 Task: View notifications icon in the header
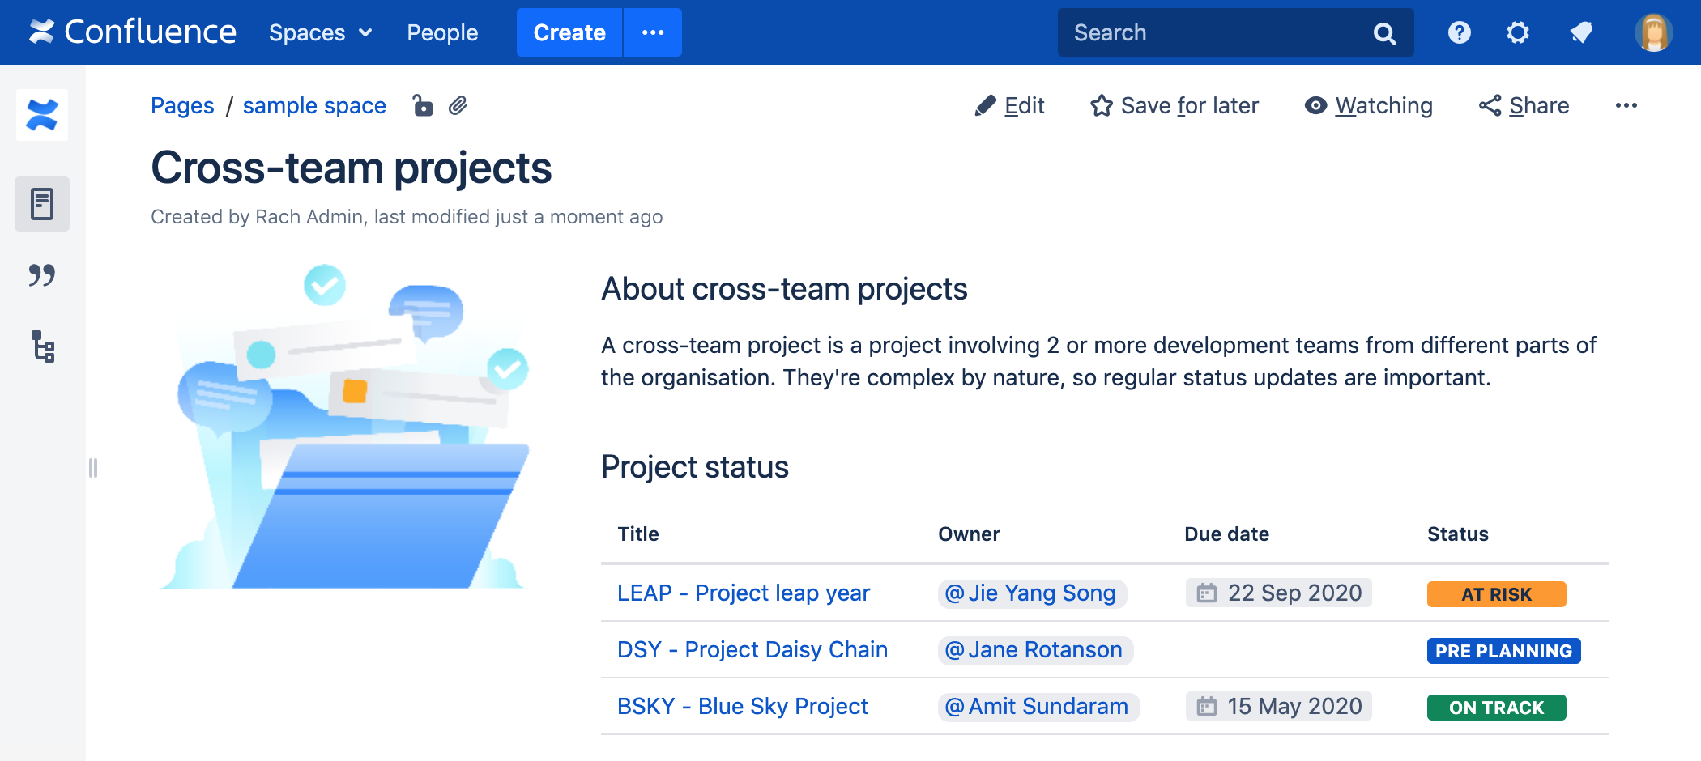1580,32
